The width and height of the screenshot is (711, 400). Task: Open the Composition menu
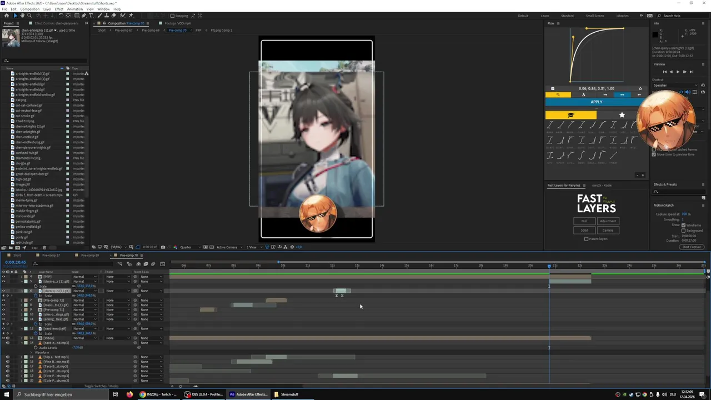(30, 9)
